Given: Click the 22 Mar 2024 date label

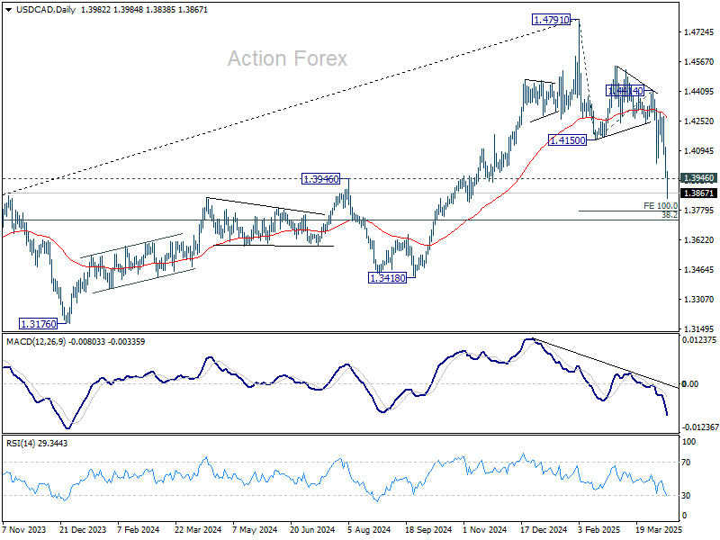Looking at the screenshot, I should point(198,530).
